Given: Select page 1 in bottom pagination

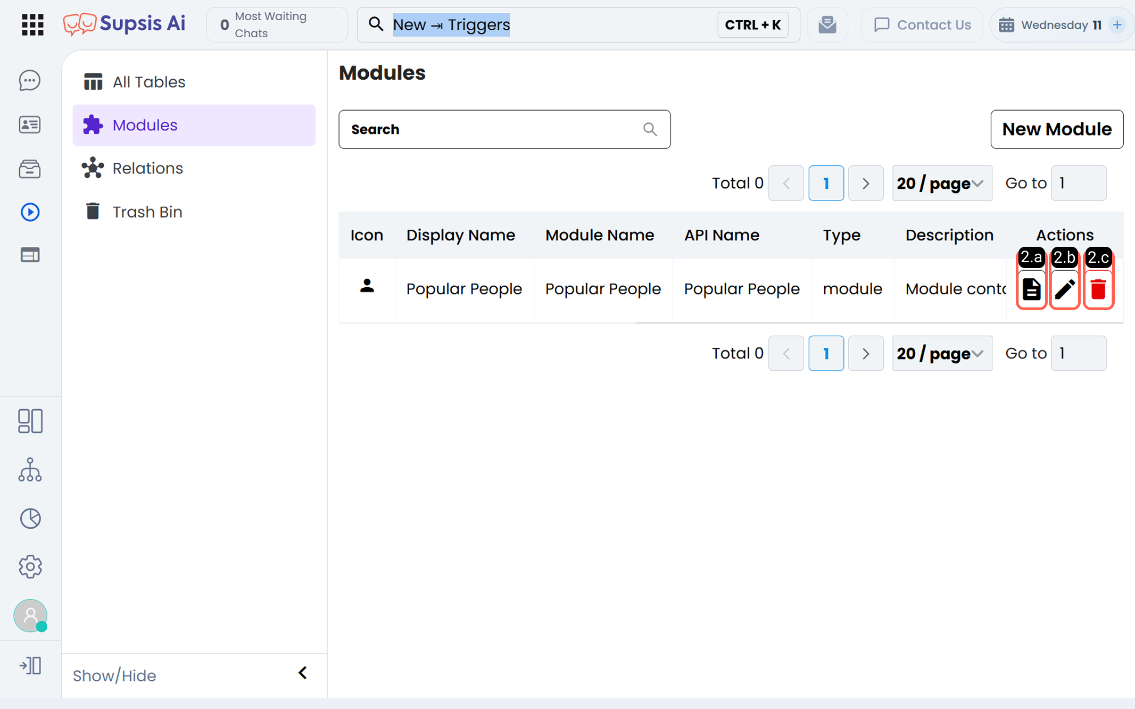Looking at the screenshot, I should tap(826, 353).
